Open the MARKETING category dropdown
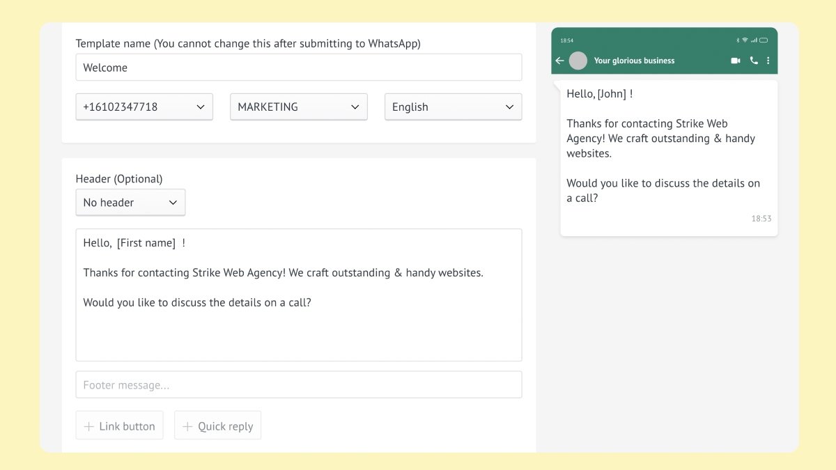 point(298,107)
